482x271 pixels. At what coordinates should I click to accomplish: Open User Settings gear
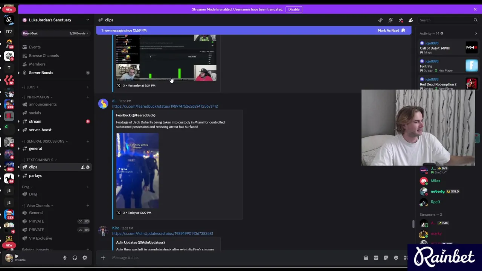click(x=85, y=258)
